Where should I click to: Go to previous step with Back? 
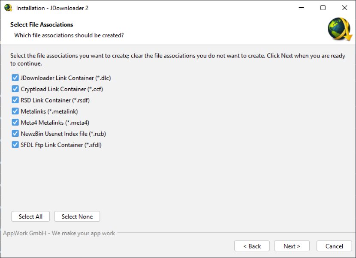[252, 246]
